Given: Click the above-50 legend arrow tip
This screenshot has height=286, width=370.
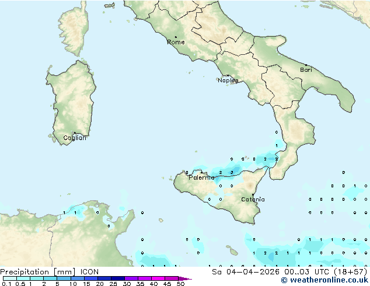Looking at the screenshot, I should [x=185, y=278].
